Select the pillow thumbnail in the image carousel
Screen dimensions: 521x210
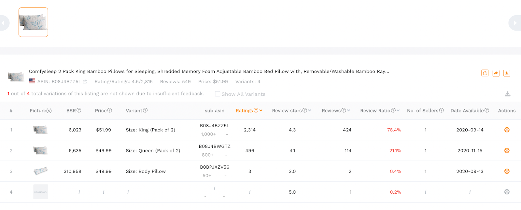(x=33, y=22)
